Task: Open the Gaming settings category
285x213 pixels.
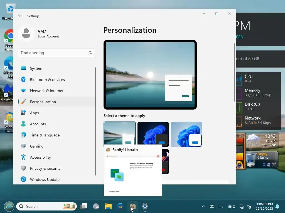Action: pyautogui.click(x=56, y=146)
